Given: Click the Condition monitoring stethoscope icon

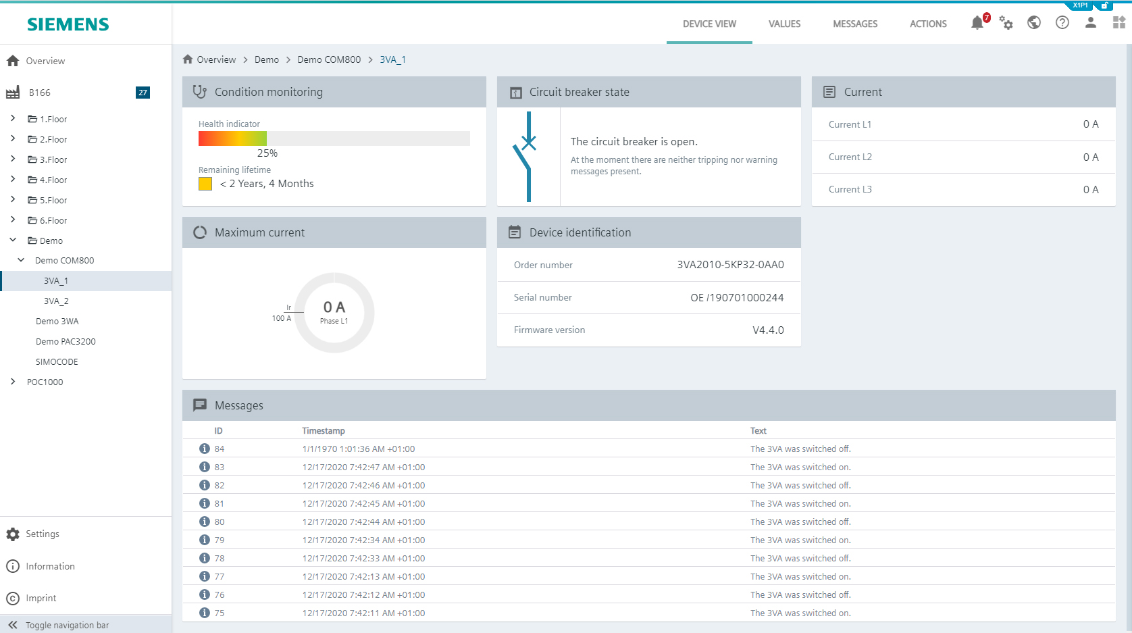Looking at the screenshot, I should [x=200, y=92].
